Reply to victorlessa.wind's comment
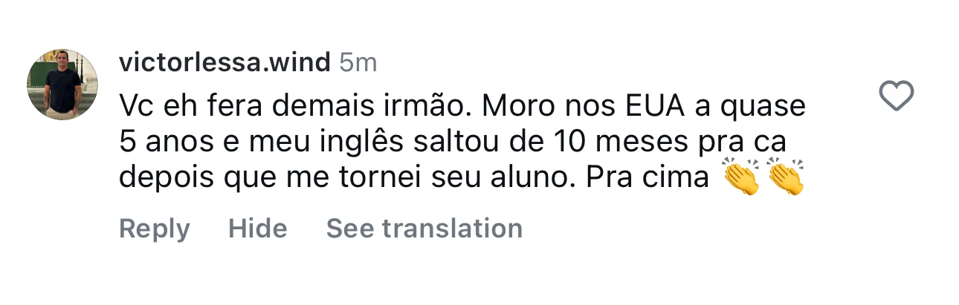The width and height of the screenshot is (959, 305). coord(154,229)
